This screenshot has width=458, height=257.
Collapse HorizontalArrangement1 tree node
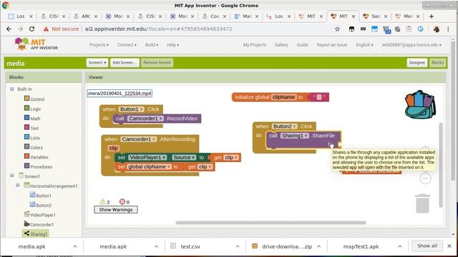coord(18,185)
